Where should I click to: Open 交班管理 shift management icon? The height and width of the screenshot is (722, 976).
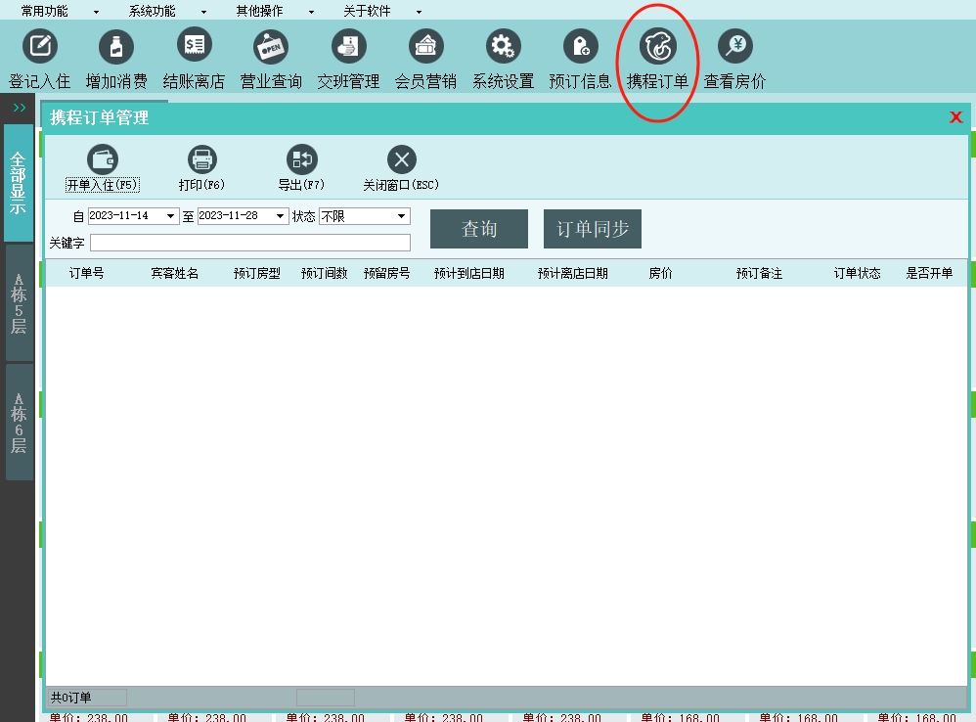tap(348, 46)
